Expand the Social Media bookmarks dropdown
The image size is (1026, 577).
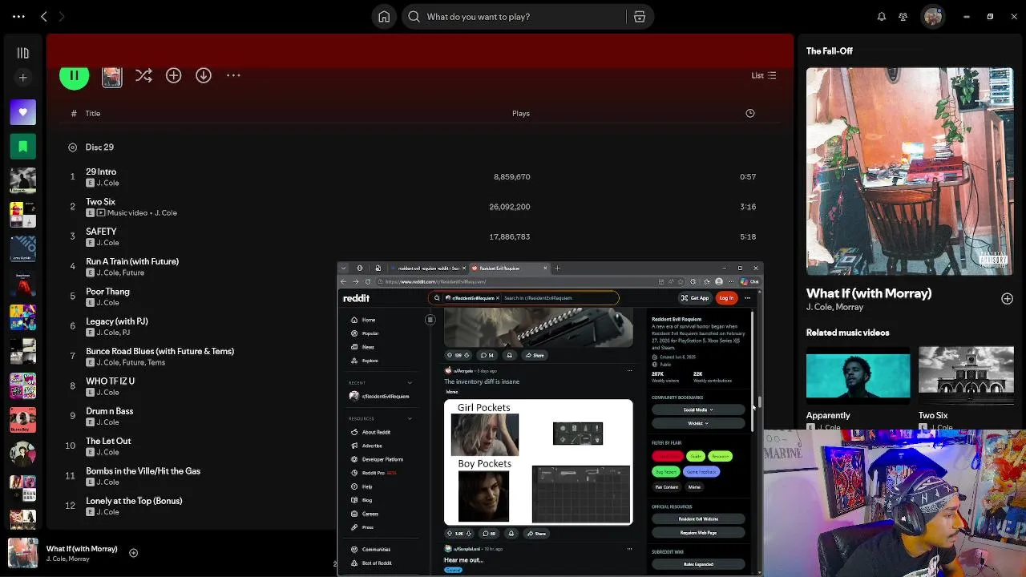click(698, 410)
